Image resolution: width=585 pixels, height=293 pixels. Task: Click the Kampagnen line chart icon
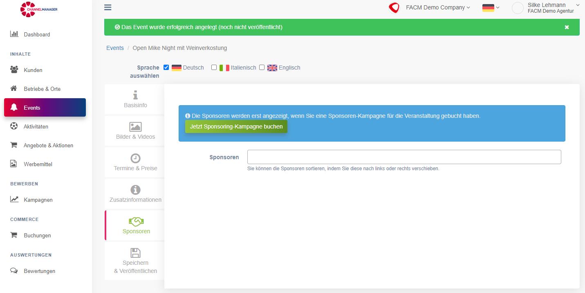[x=14, y=199]
